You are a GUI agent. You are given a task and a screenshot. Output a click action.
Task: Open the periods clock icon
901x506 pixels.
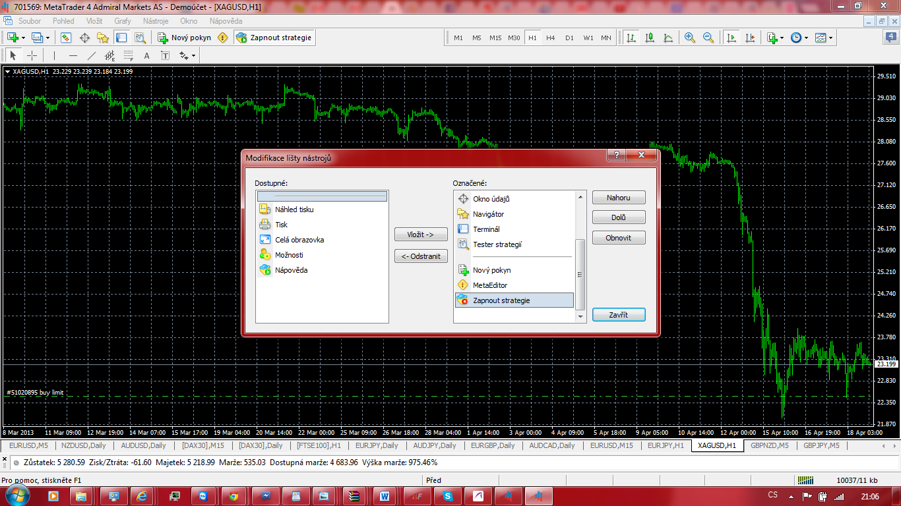point(795,38)
